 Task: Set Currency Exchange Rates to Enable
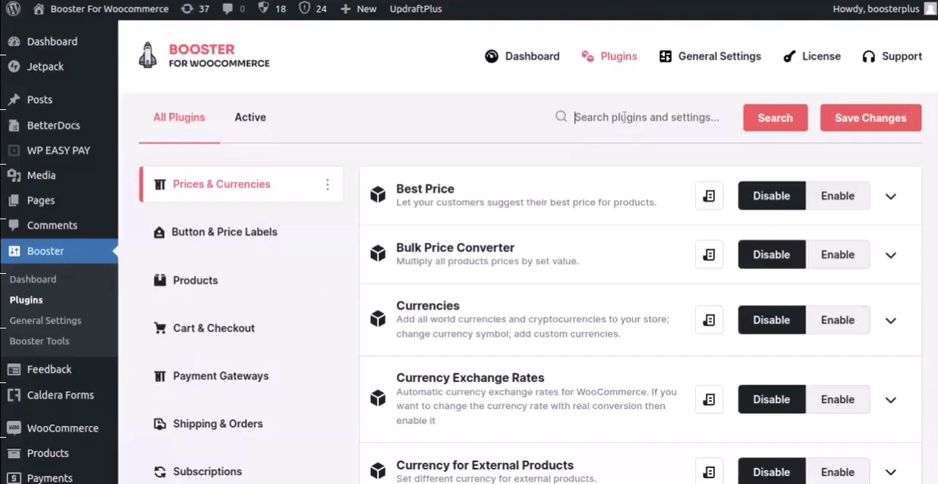pyautogui.click(x=838, y=399)
